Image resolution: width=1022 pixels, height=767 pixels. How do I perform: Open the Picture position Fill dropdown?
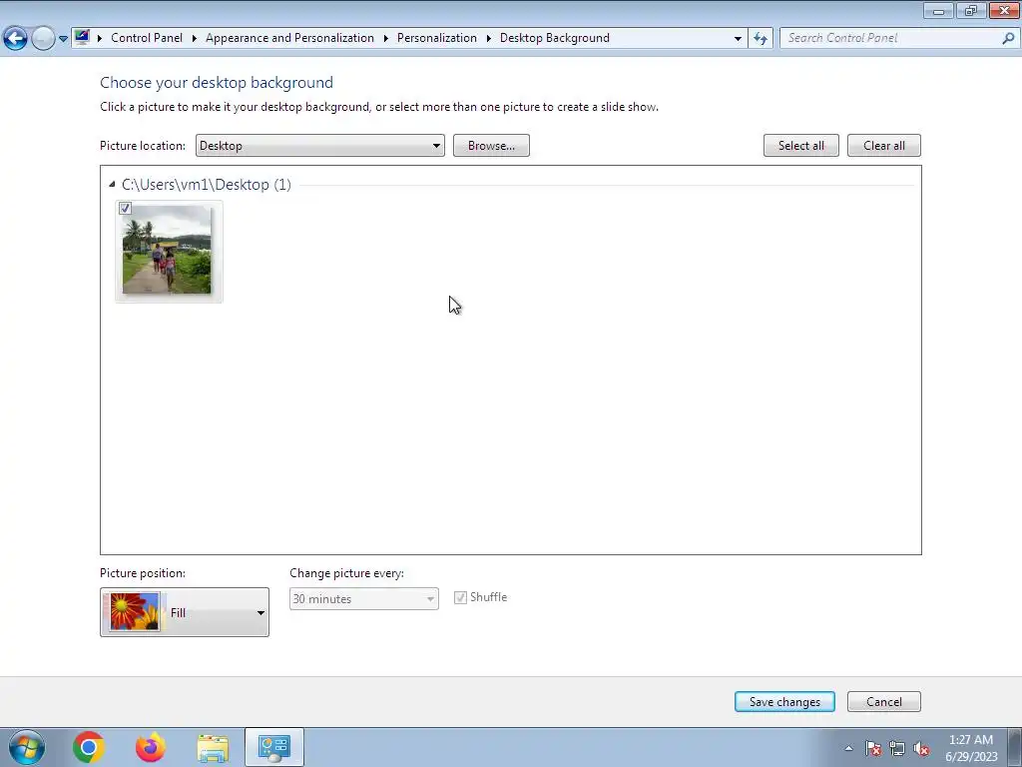click(185, 612)
